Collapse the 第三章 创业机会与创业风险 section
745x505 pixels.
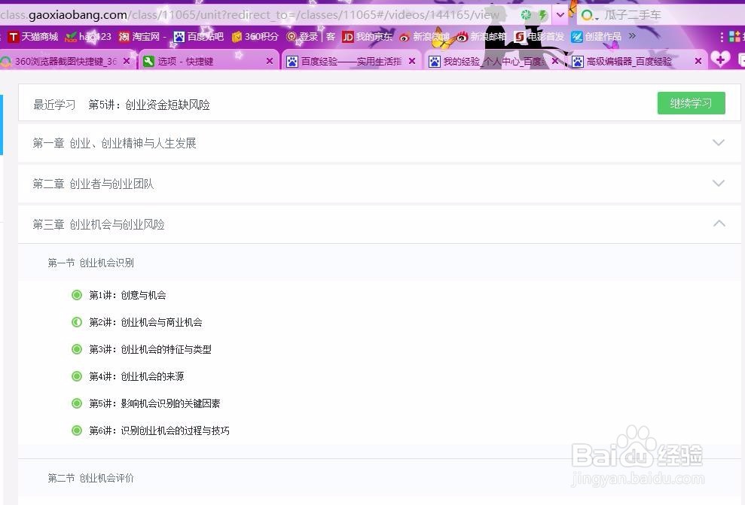pos(719,224)
